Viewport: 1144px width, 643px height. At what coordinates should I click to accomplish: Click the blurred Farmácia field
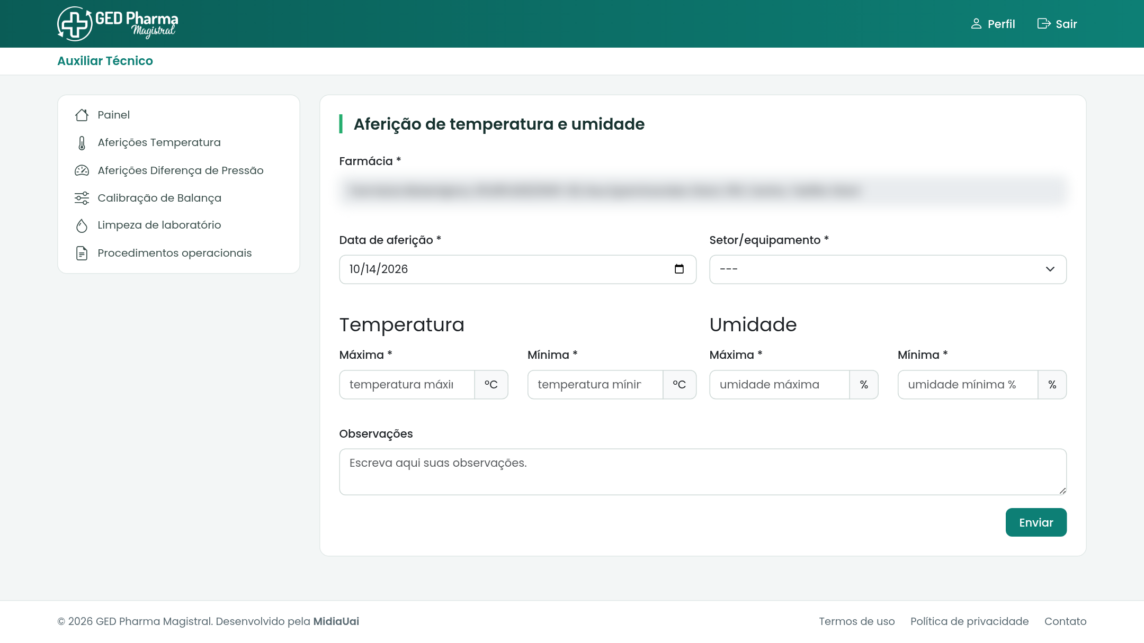[703, 191]
